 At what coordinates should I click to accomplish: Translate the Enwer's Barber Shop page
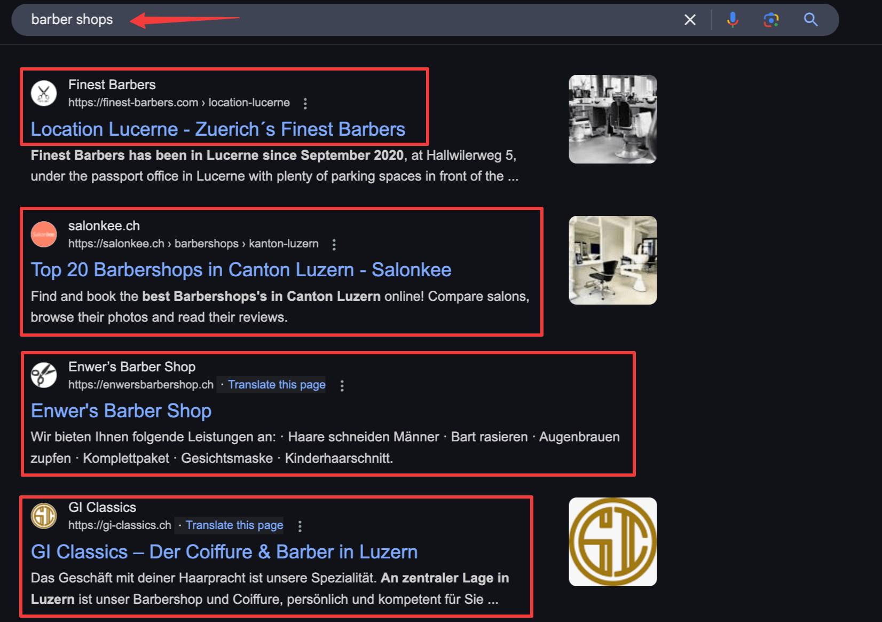coord(277,385)
